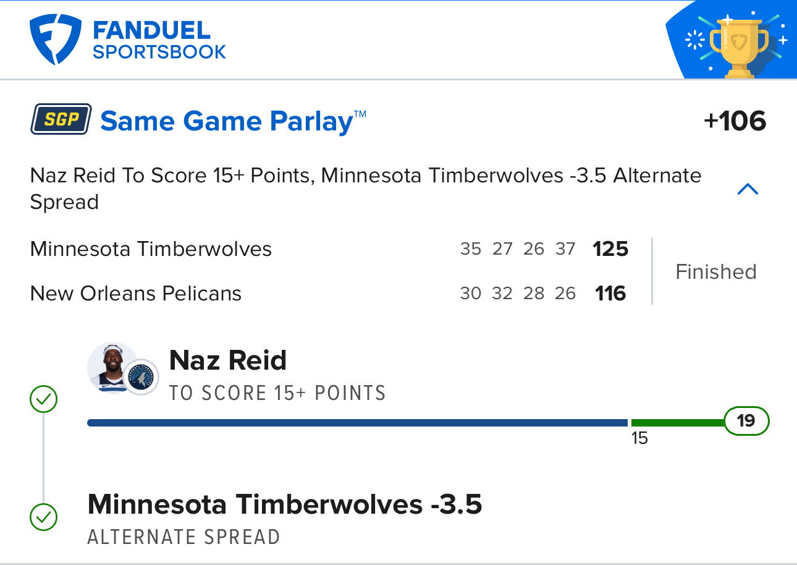
Task: Click the 19 points progress marker
Action: pyautogui.click(x=746, y=421)
